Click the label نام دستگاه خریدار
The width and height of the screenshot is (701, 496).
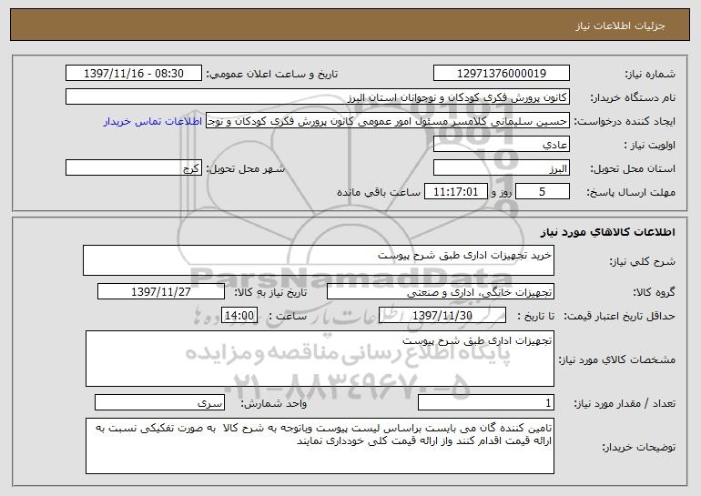(633, 97)
